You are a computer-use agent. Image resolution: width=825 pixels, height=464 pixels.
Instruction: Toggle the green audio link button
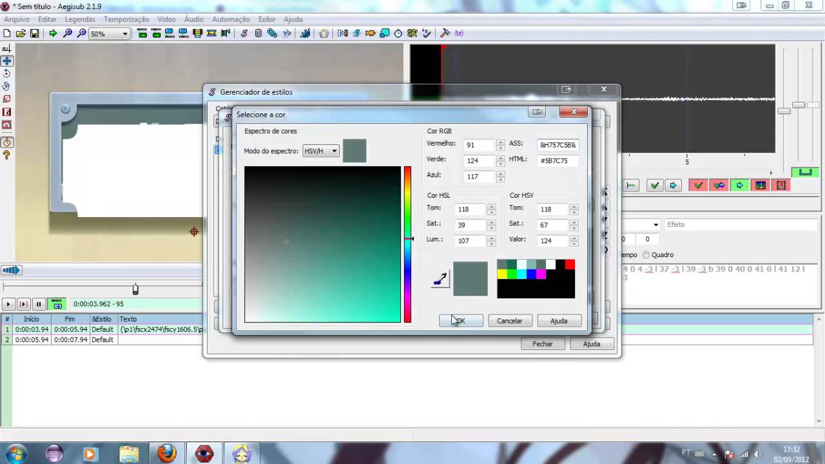(x=806, y=171)
